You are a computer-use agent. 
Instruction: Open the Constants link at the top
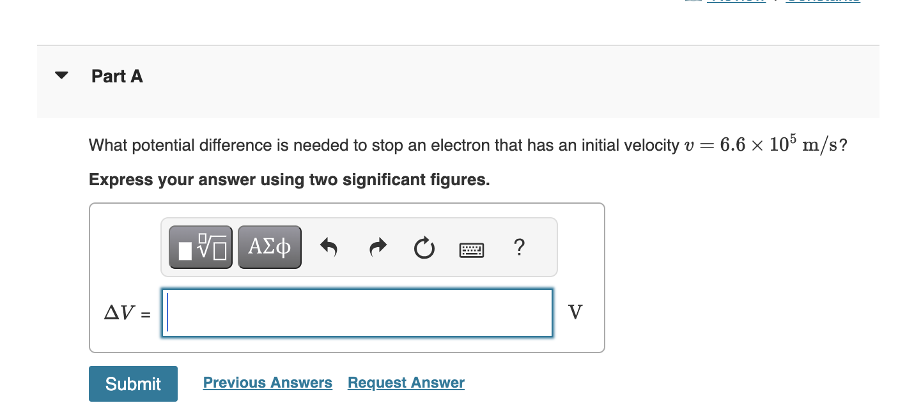click(x=823, y=2)
